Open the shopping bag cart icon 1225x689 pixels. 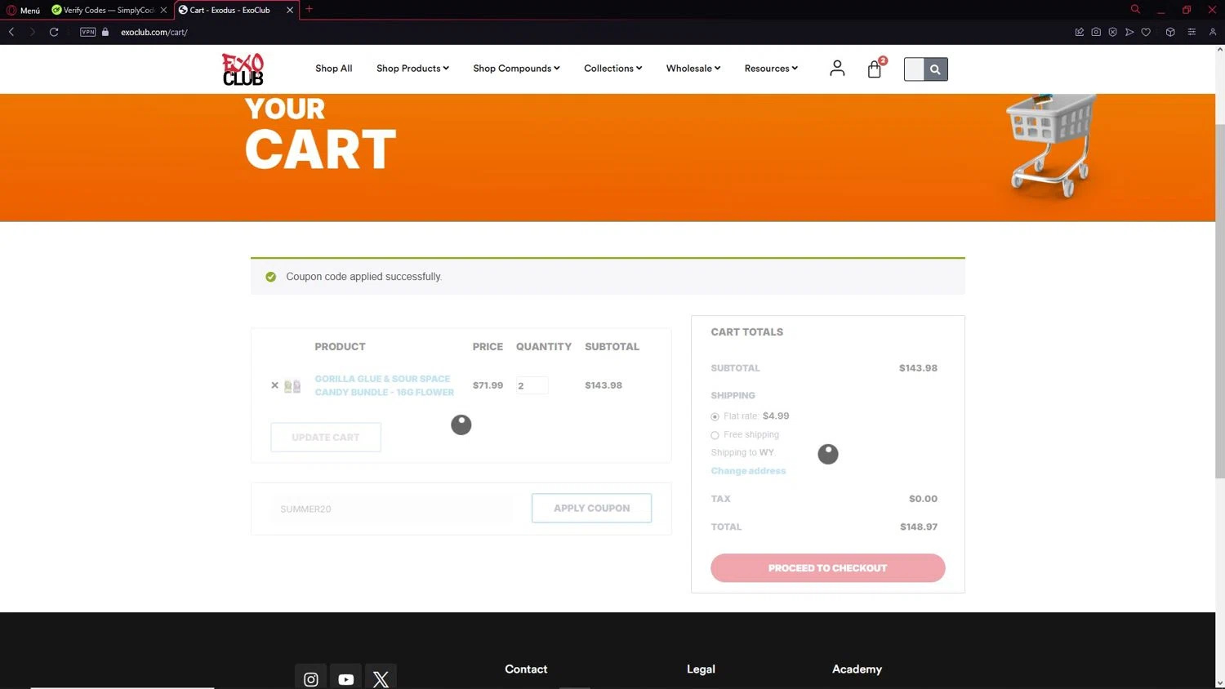[x=875, y=69]
